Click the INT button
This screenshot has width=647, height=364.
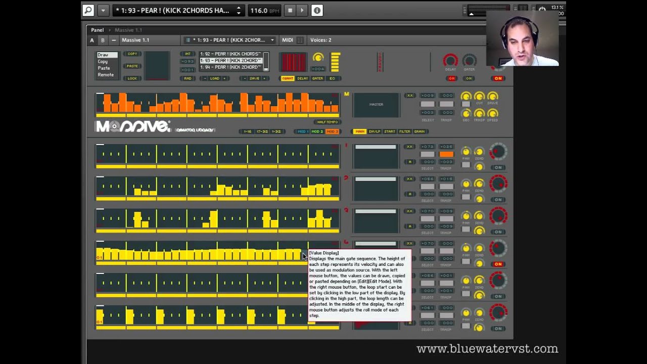point(188,54)
